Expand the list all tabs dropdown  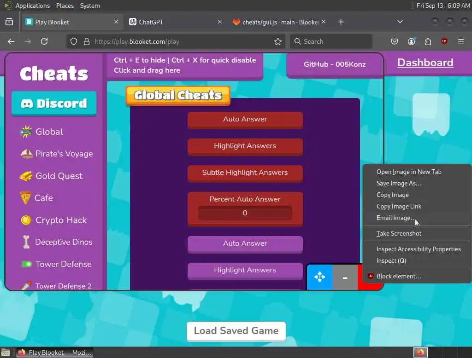(x=400, y=22)
